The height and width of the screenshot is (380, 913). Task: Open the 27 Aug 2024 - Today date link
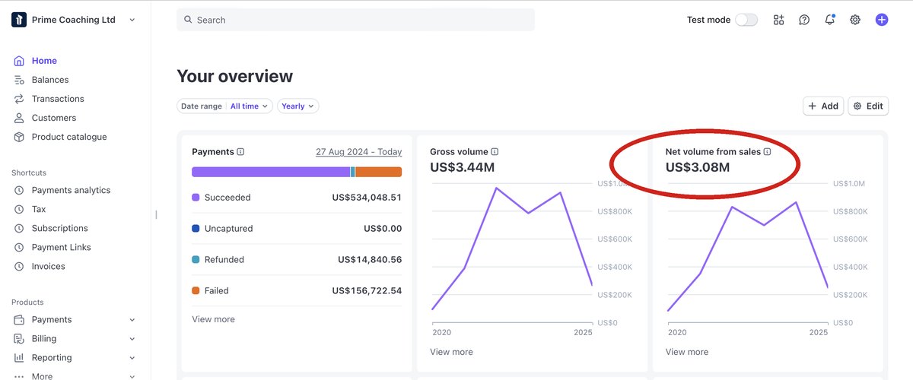pyautogui.click(x=359, y=152)
